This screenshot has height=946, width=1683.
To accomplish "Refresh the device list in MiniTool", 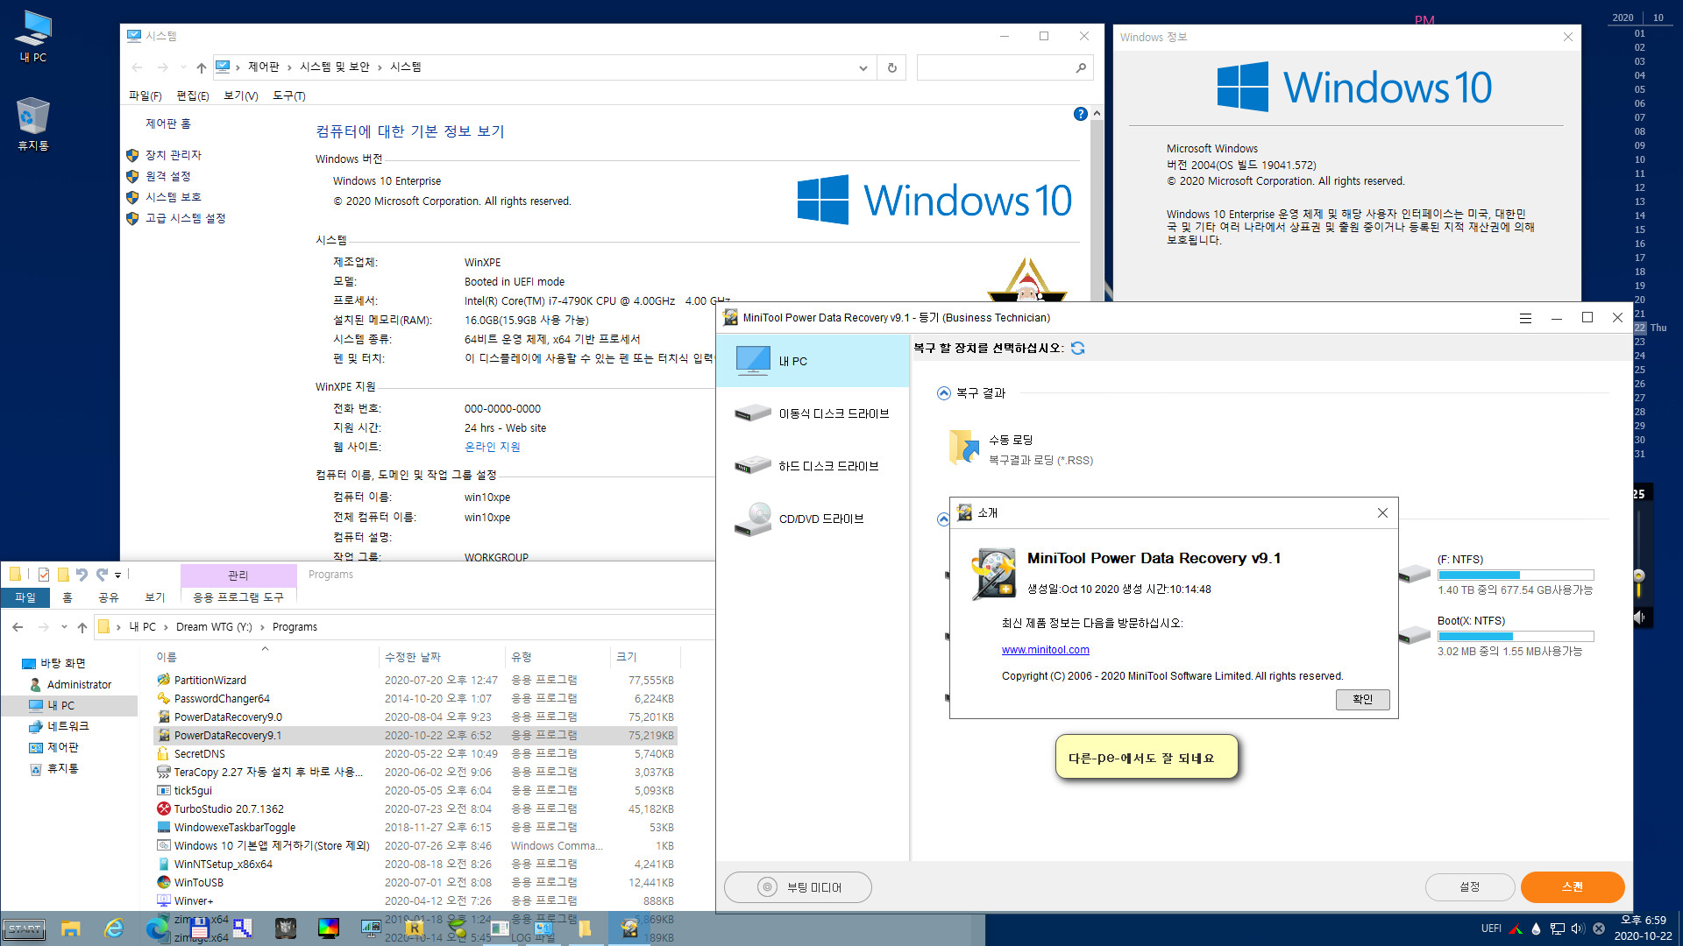I will click(1077, 348).
